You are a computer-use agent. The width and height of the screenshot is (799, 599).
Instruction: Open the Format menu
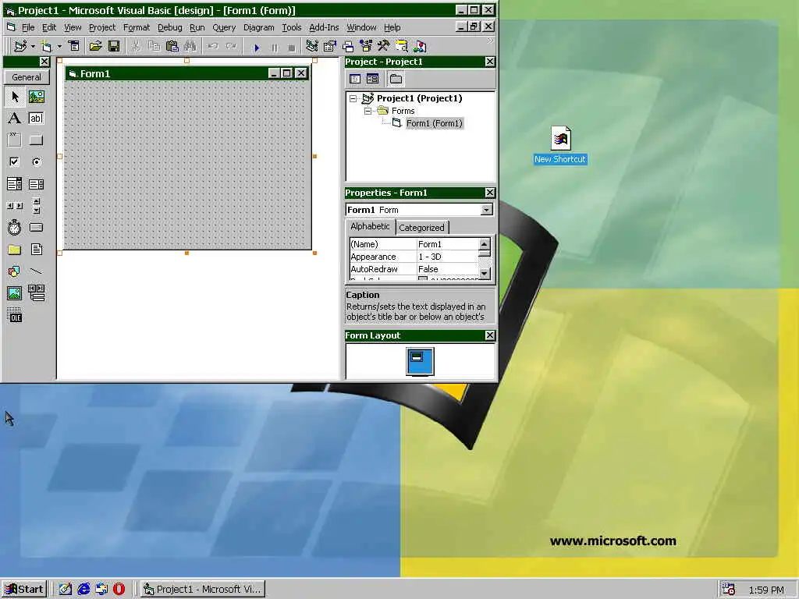[x=137, y=27]
